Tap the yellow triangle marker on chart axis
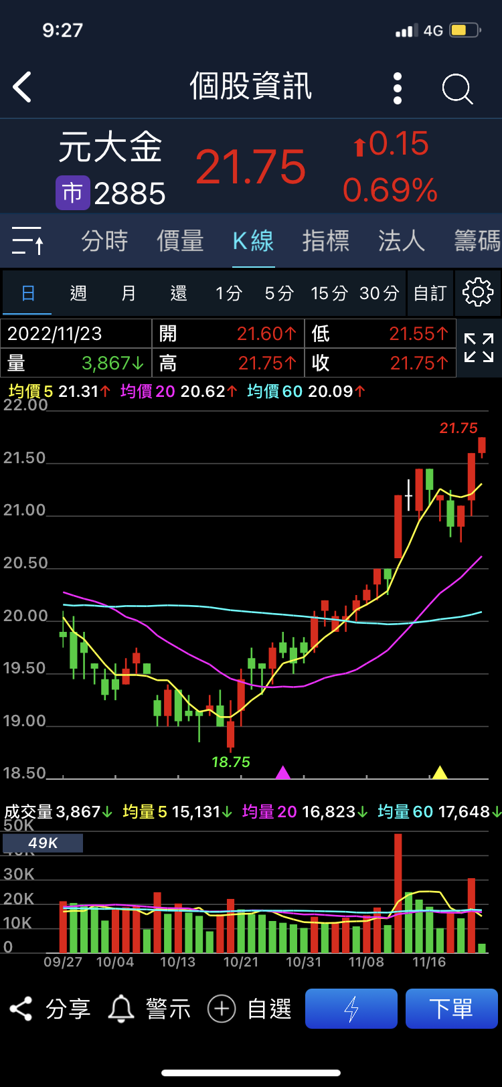This screenshot has height=1087, width=502. (x=440, y=772)
